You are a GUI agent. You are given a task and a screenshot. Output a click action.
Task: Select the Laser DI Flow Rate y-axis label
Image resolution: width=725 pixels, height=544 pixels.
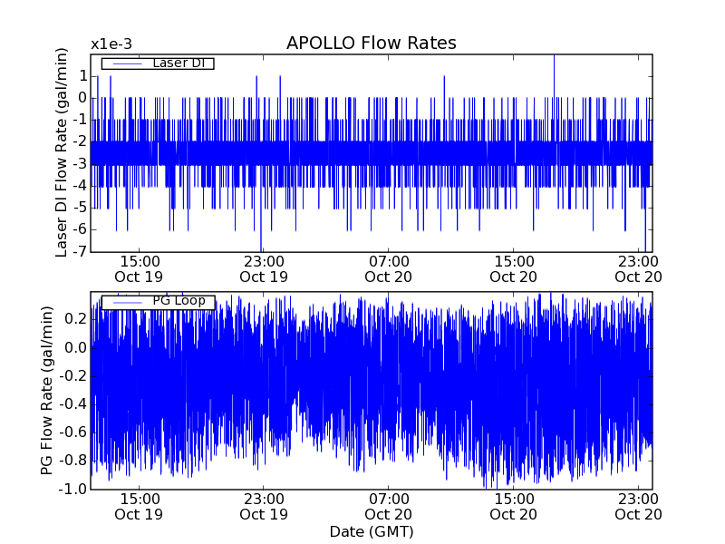[x=63, y=153]
